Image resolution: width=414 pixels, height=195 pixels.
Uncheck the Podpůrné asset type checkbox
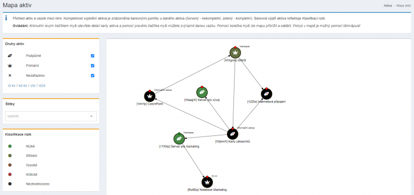pos(92,56)
